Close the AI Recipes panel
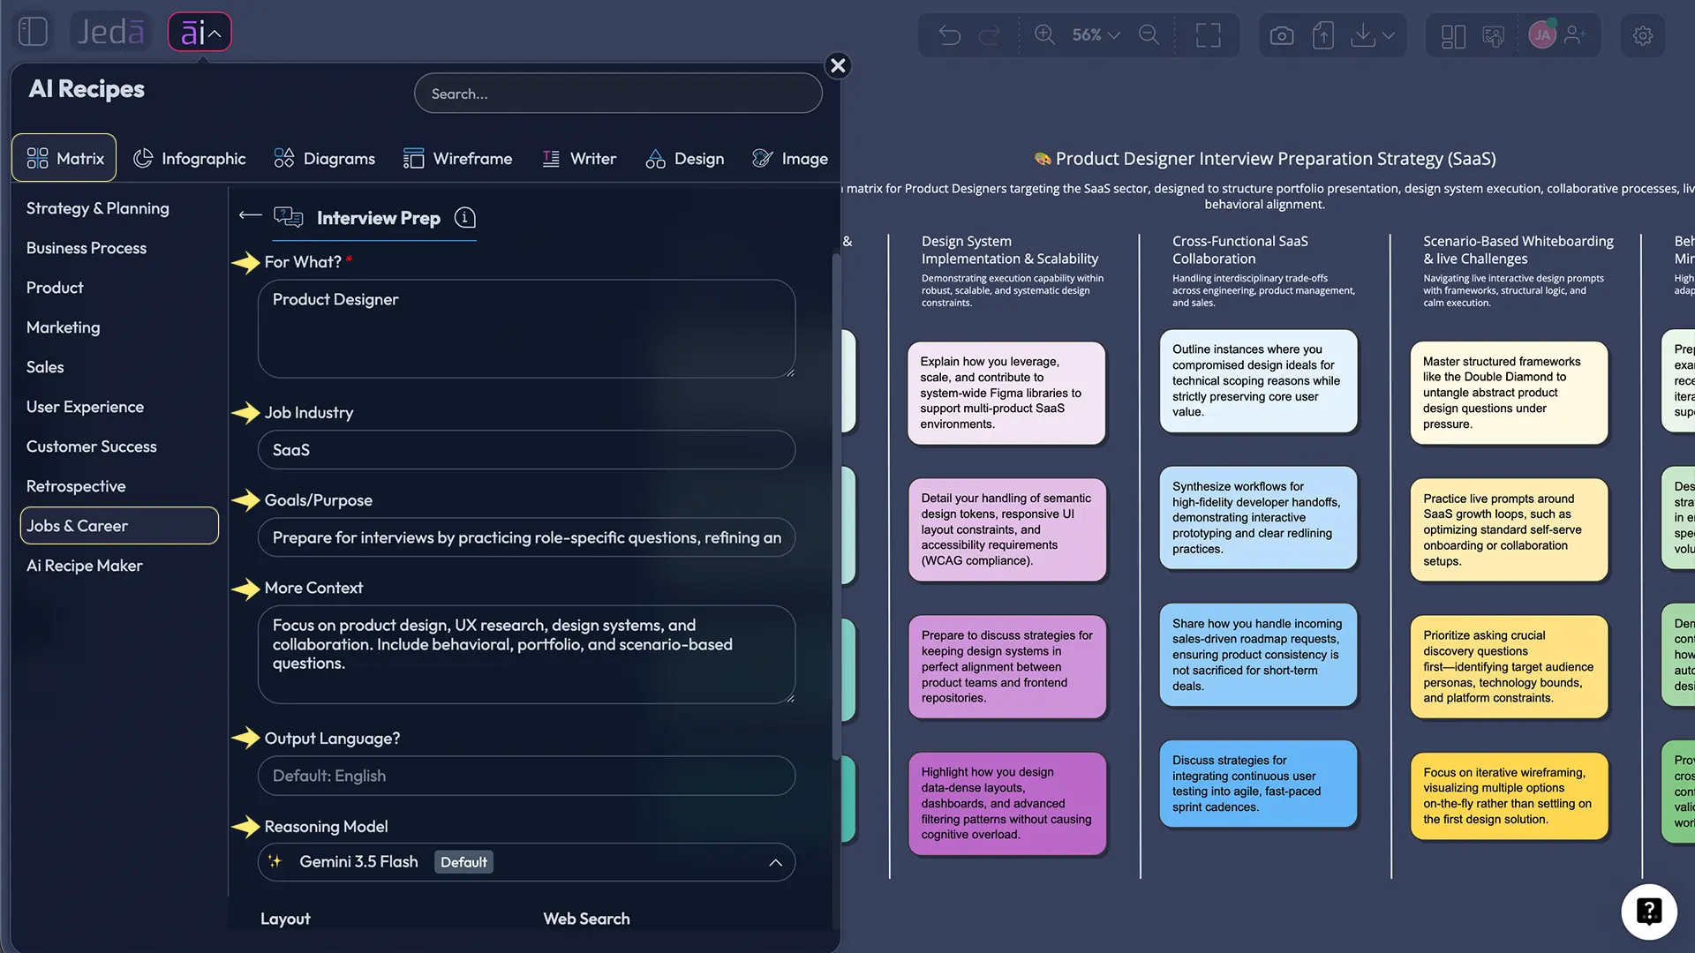 click(838, 65)
